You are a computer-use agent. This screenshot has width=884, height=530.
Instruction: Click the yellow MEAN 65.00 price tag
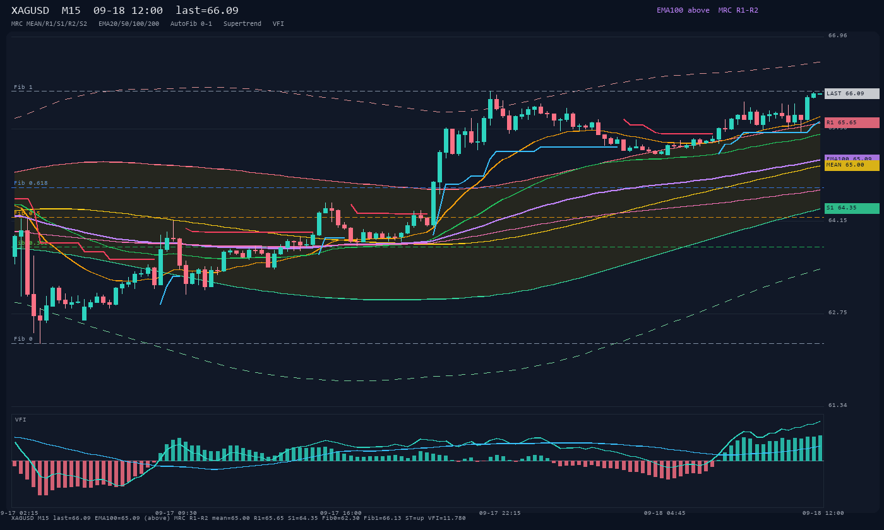click(852, 165)
